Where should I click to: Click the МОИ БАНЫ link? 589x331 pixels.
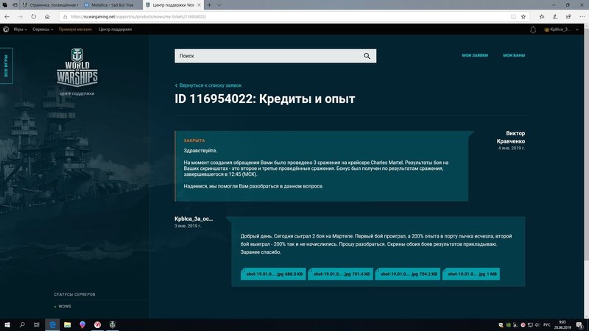click(514, 55)
